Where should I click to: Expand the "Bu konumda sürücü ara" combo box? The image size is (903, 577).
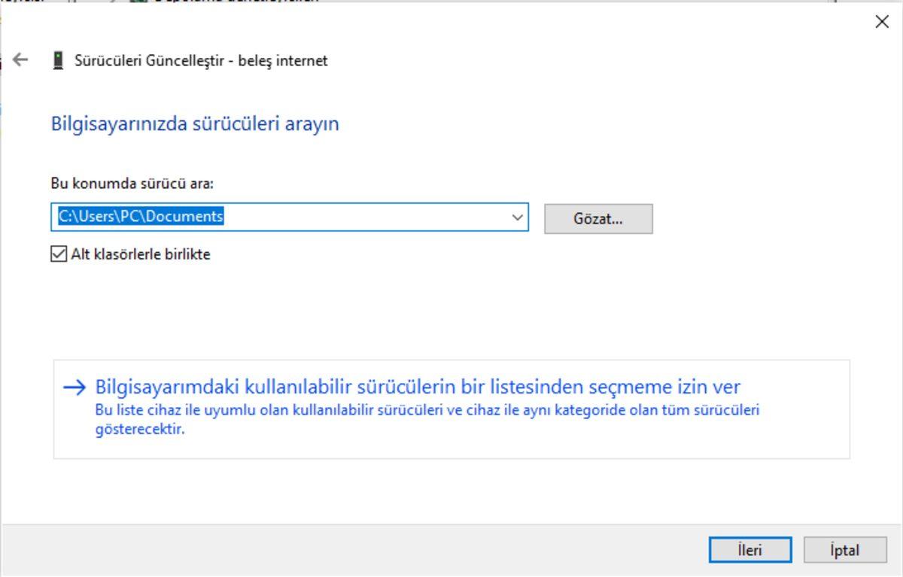(517, 217)
